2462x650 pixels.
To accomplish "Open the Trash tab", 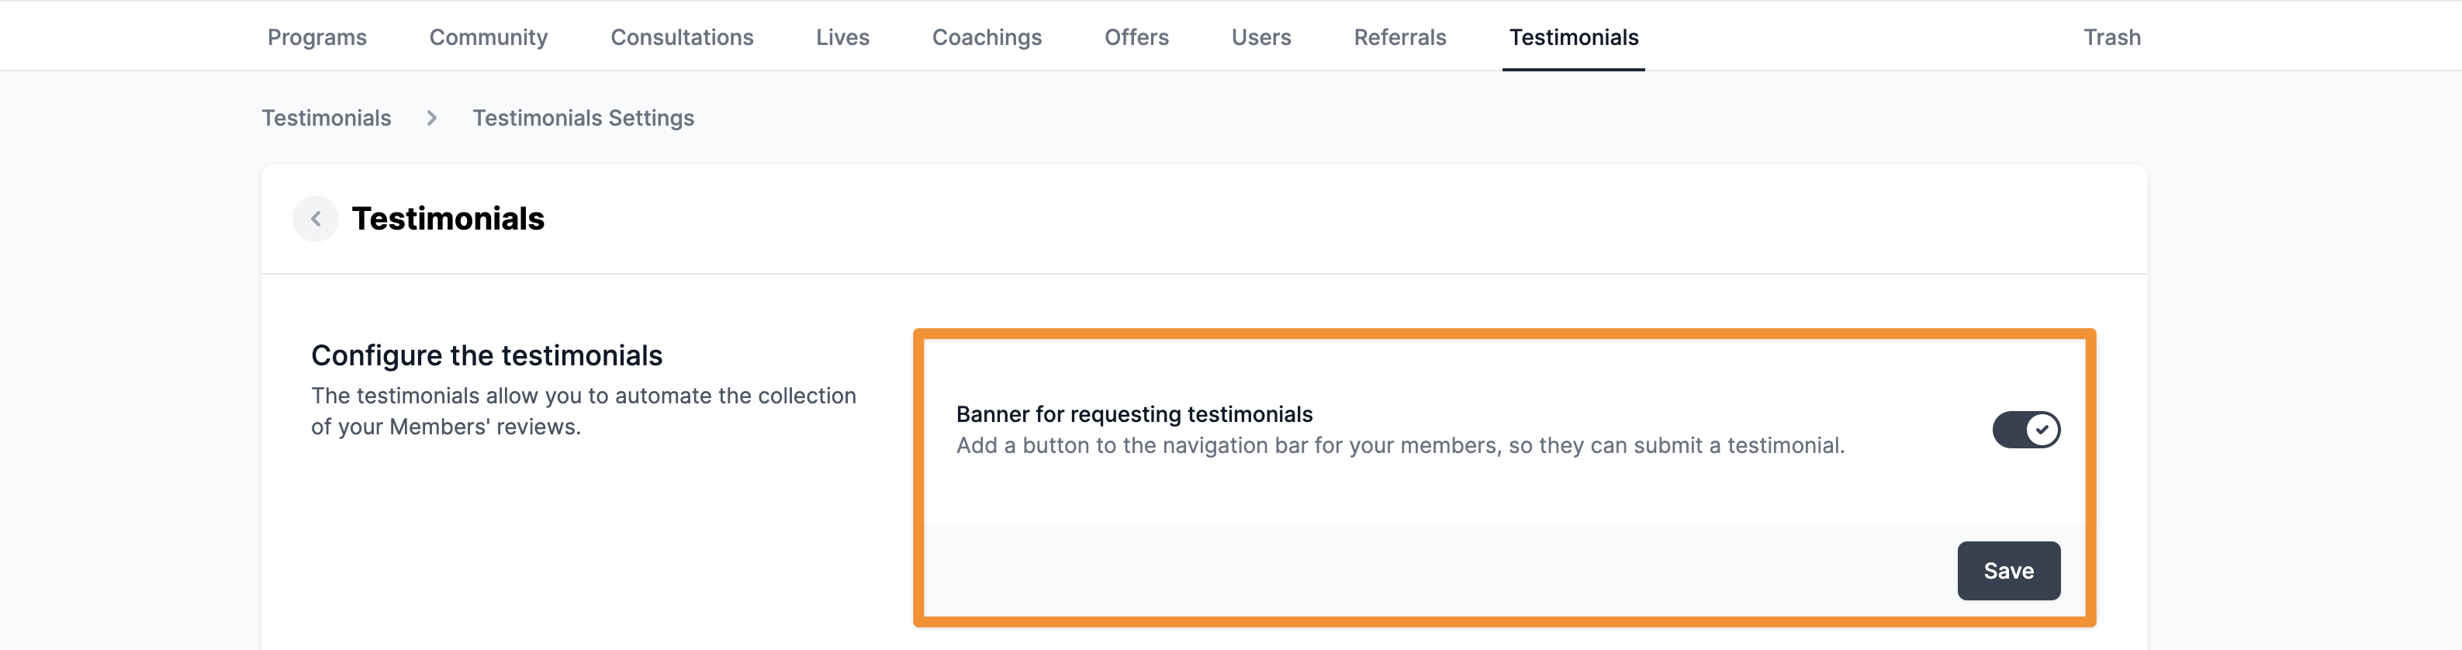I will pos(2111,37).
